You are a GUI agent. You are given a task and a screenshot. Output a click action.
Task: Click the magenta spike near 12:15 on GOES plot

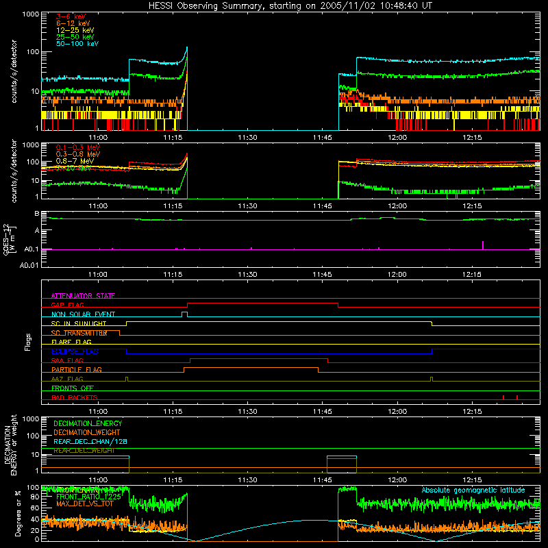[x=483, y=245]
